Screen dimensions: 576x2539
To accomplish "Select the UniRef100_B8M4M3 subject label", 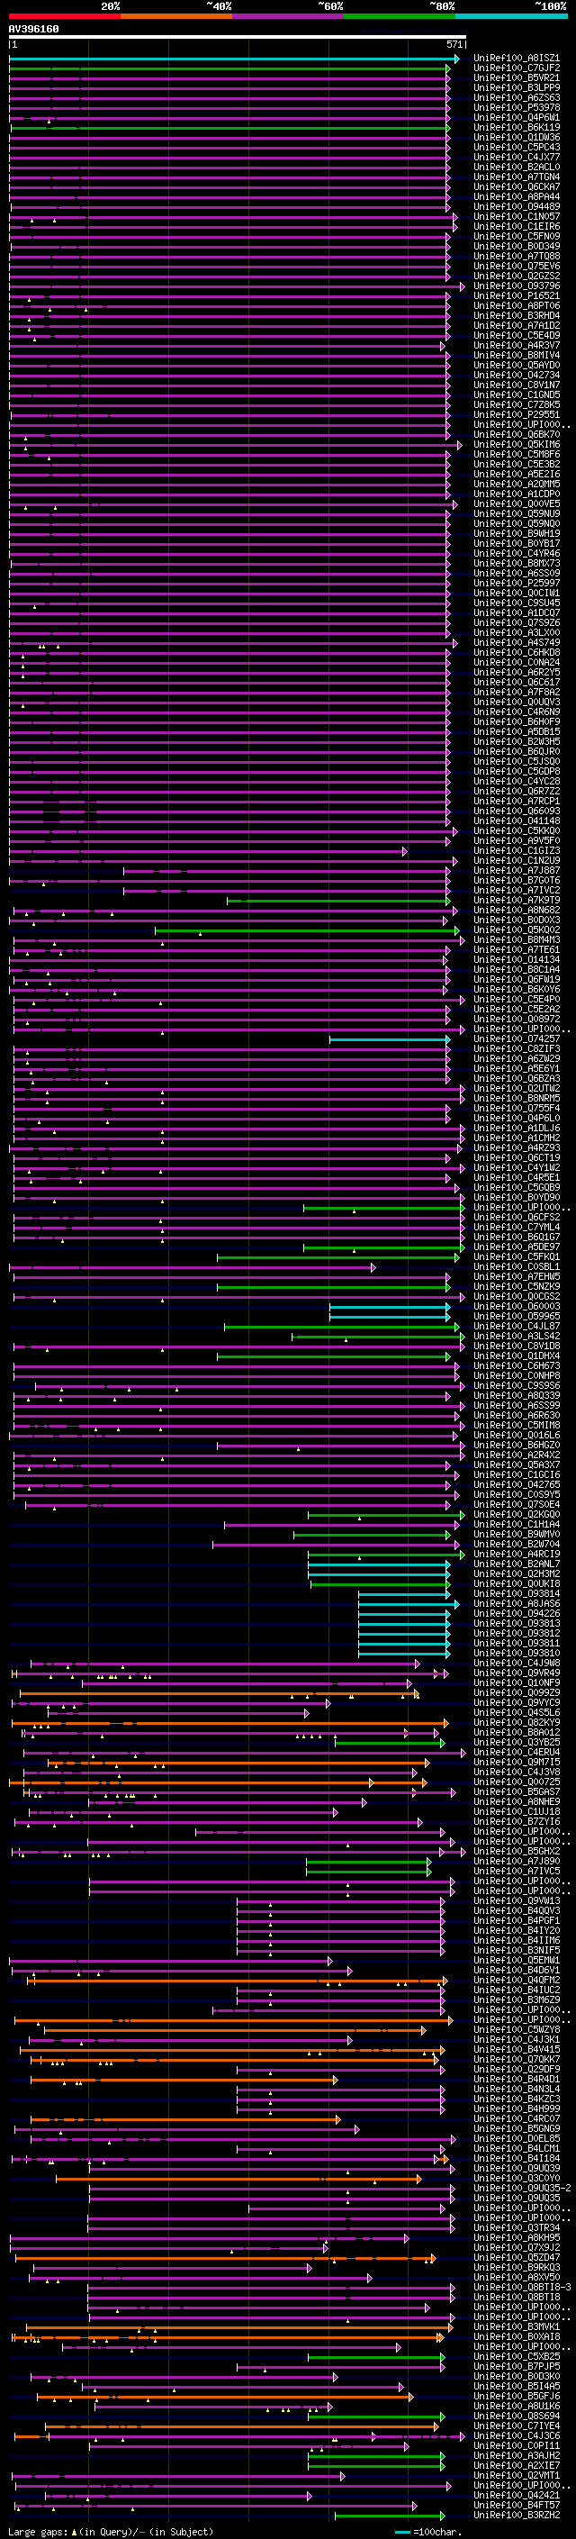I will click(x=517, y=940).
